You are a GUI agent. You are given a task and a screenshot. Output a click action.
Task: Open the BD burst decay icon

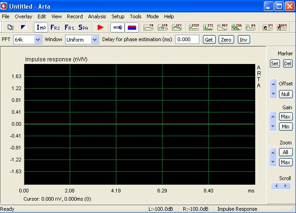point(251,27)
